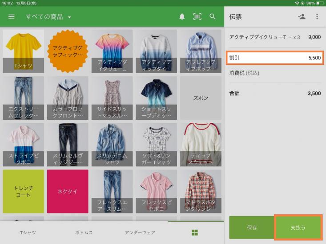
Task: Open the ticket's three-dot overflow menu
Action: (x=317, y=16)
